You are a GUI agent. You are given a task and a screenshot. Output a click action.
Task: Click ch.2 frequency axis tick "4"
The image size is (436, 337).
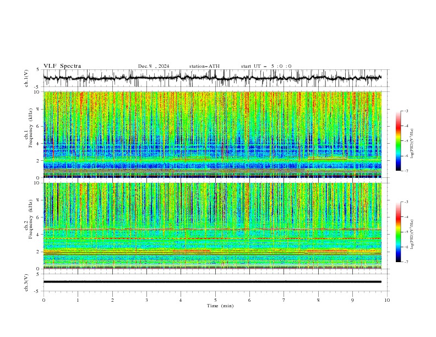coord(39,235)
